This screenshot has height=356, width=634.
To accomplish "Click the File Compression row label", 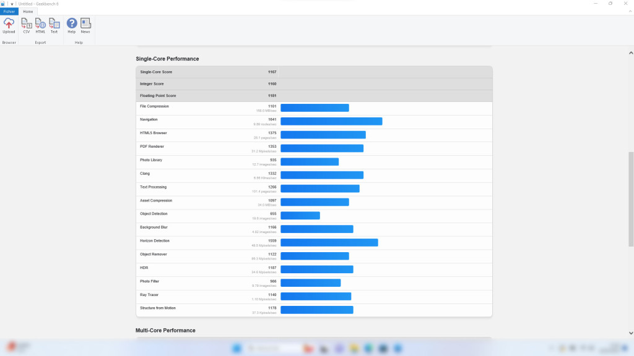I will (154, 106).
